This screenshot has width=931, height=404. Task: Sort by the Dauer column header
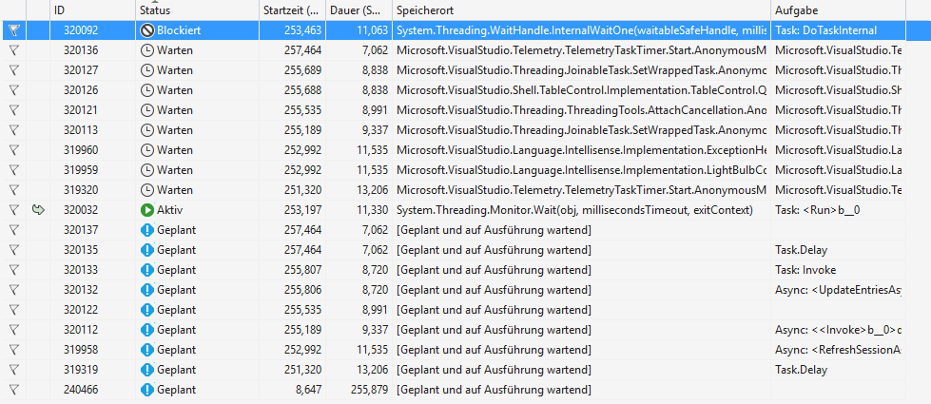pyautogui.click(x=359, y=10)
